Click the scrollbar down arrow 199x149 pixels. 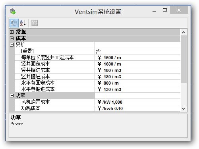point(184,109)
